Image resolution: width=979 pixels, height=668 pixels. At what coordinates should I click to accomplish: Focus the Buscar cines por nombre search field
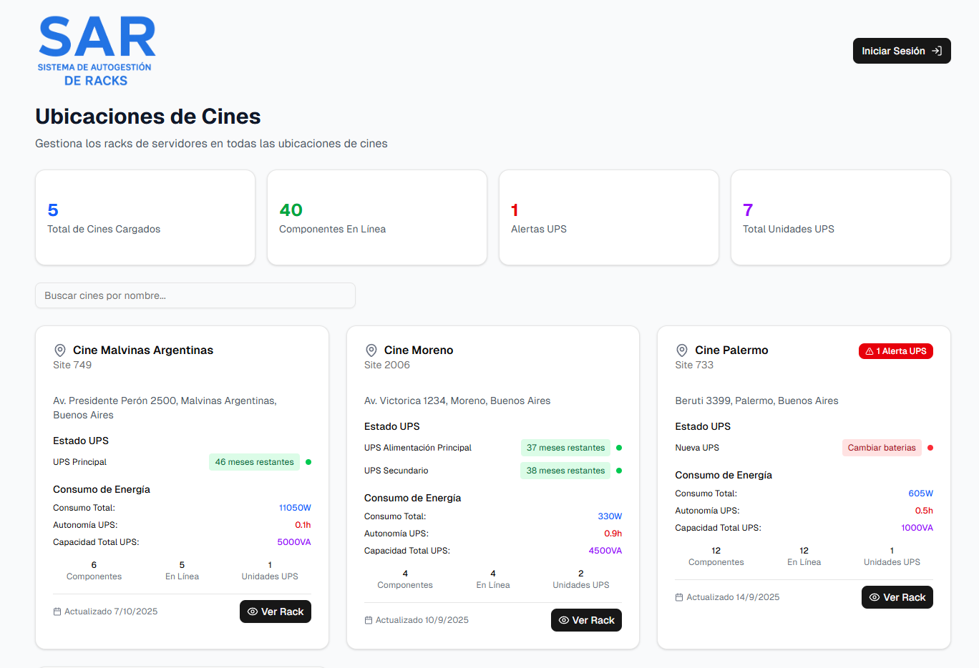click(195, 295)
